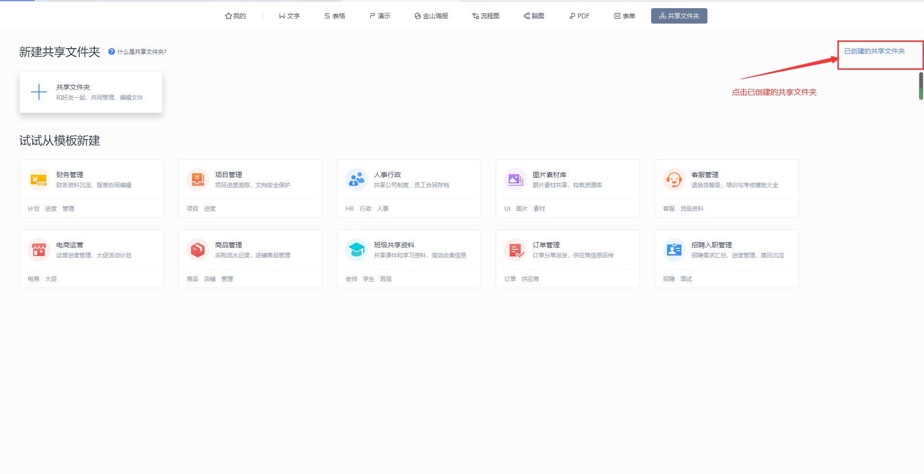The image size is (924, 474).
Task: Open the 财务管理 template title
Action: pyautogui.click(x=70, y=175)
